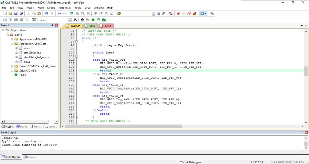
Task: Close the Project panel with red X
Action: coord(57,25)
